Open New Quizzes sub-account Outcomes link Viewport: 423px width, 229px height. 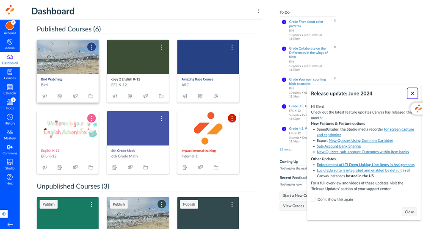[362, 152]
